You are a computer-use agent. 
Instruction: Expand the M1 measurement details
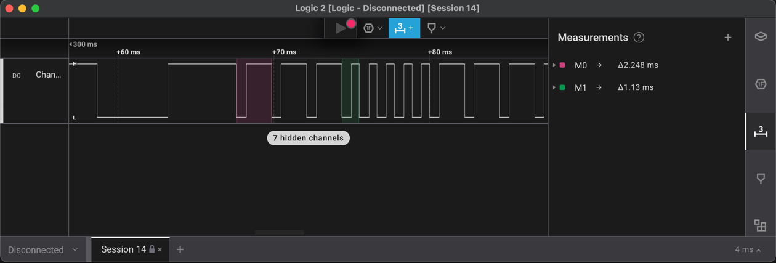[x=554, y=87]
